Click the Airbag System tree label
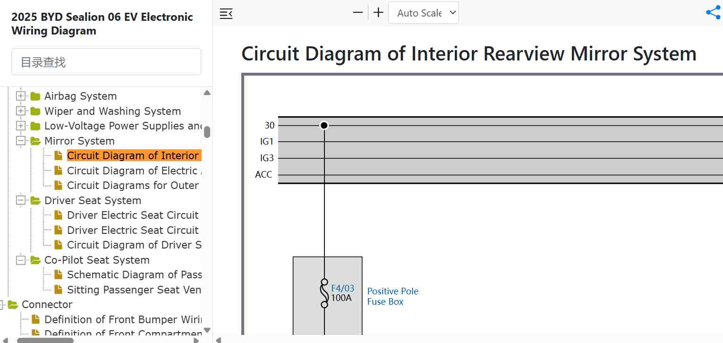The height and width of the screenshot is (343, 723). [80, 96]
